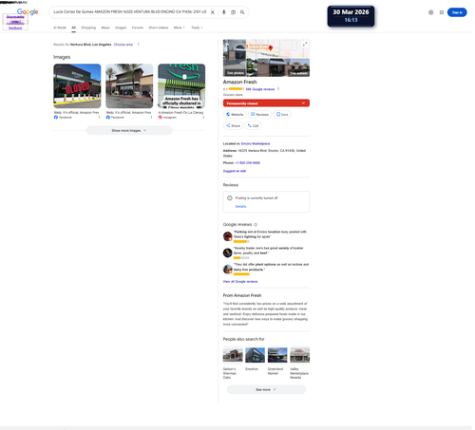The image size is (475, 430).
Task: Clear the search box with the X icon
Action: tap(213, 12)
